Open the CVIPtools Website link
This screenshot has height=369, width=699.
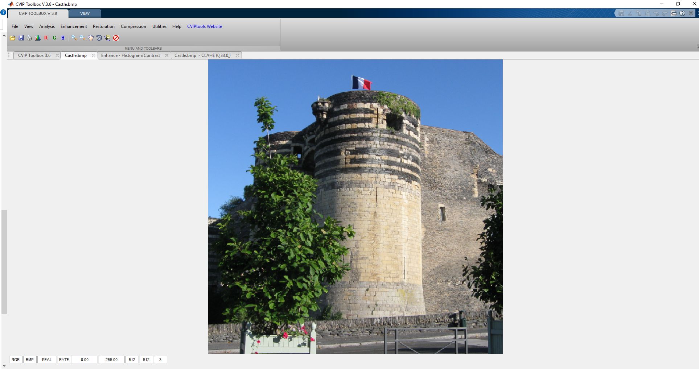(x=205, y=26)
